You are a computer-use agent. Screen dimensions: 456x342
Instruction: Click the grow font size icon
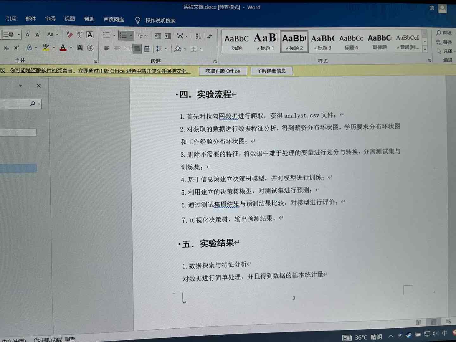tap(28, 34)
